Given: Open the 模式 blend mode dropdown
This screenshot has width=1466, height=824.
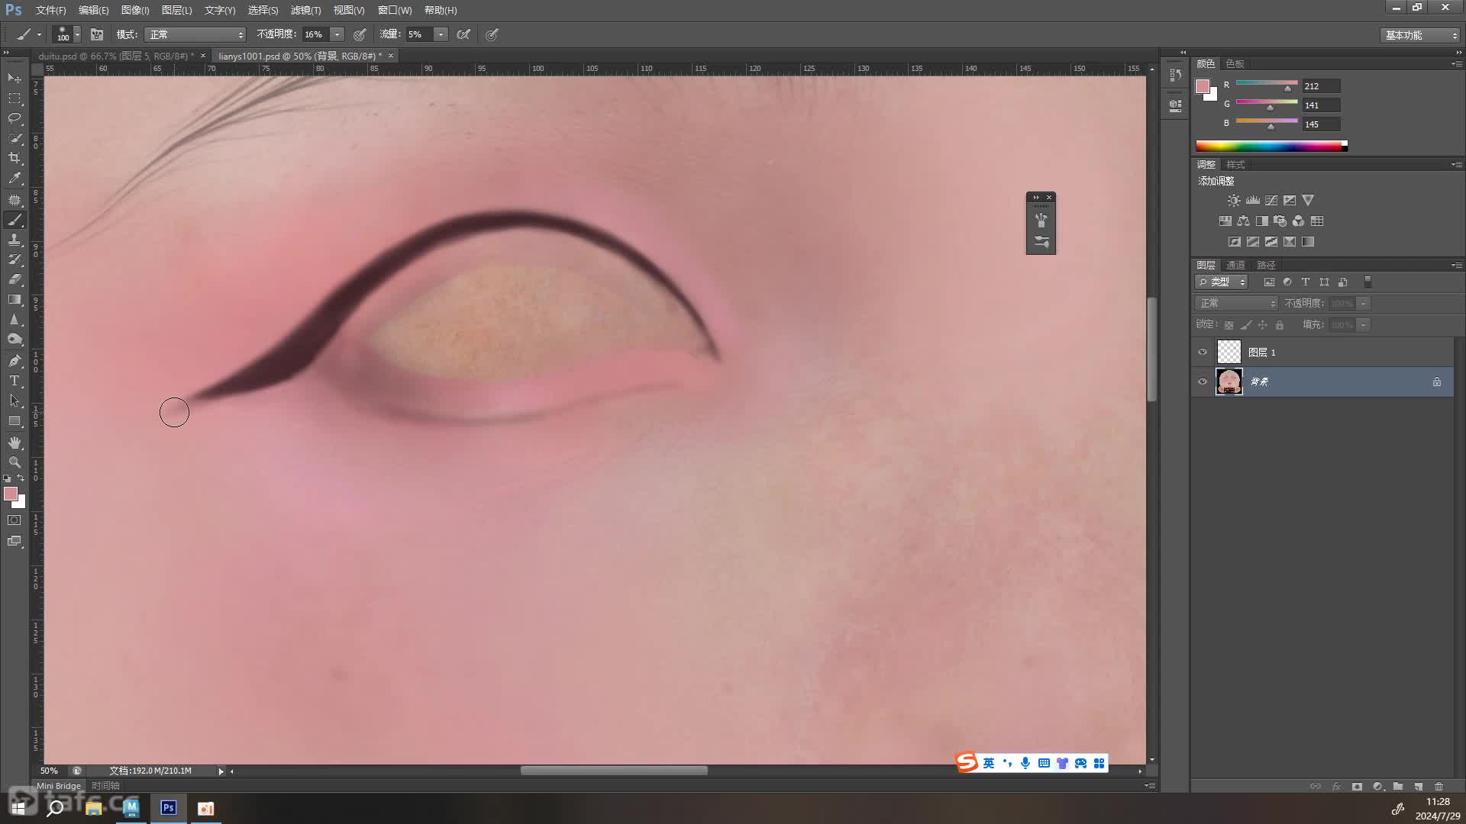Looking at the screenshot, I should pos(195,34).
